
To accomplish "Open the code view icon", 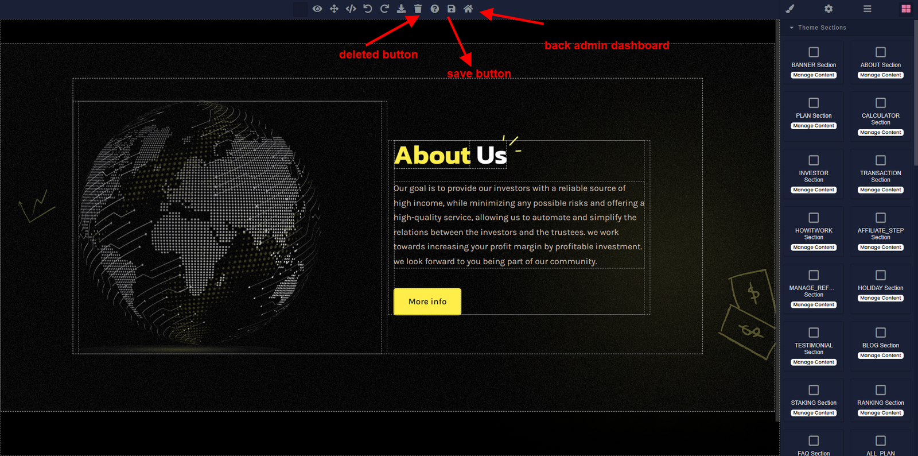I will coord(351,9).
